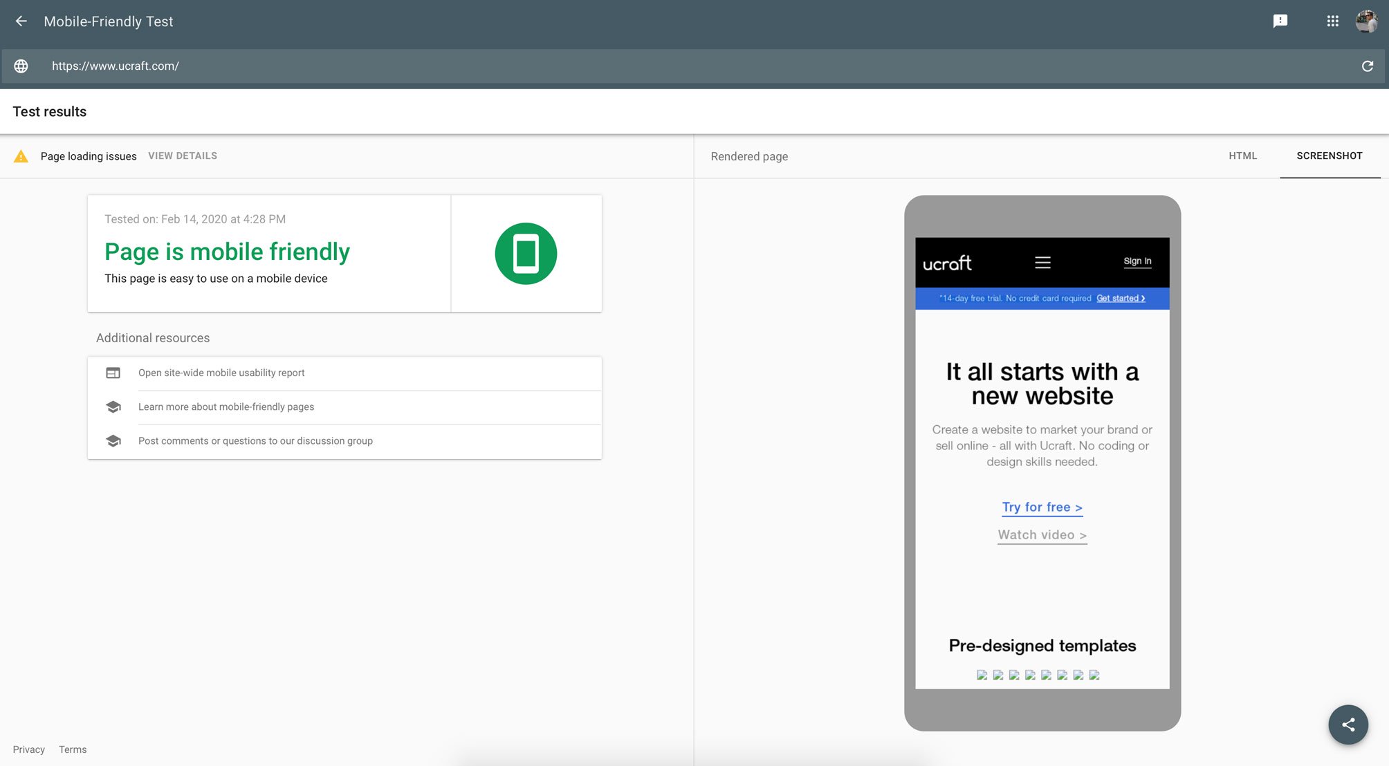The height and width of the screenshot is (766, 1389).
Task: Learn more about mobile-friendly pages
Action: pyautogui.click(x=226, y=407)
